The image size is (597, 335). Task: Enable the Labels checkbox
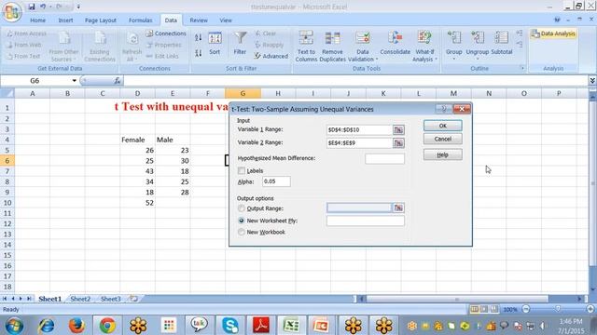(x=242, y=170)
